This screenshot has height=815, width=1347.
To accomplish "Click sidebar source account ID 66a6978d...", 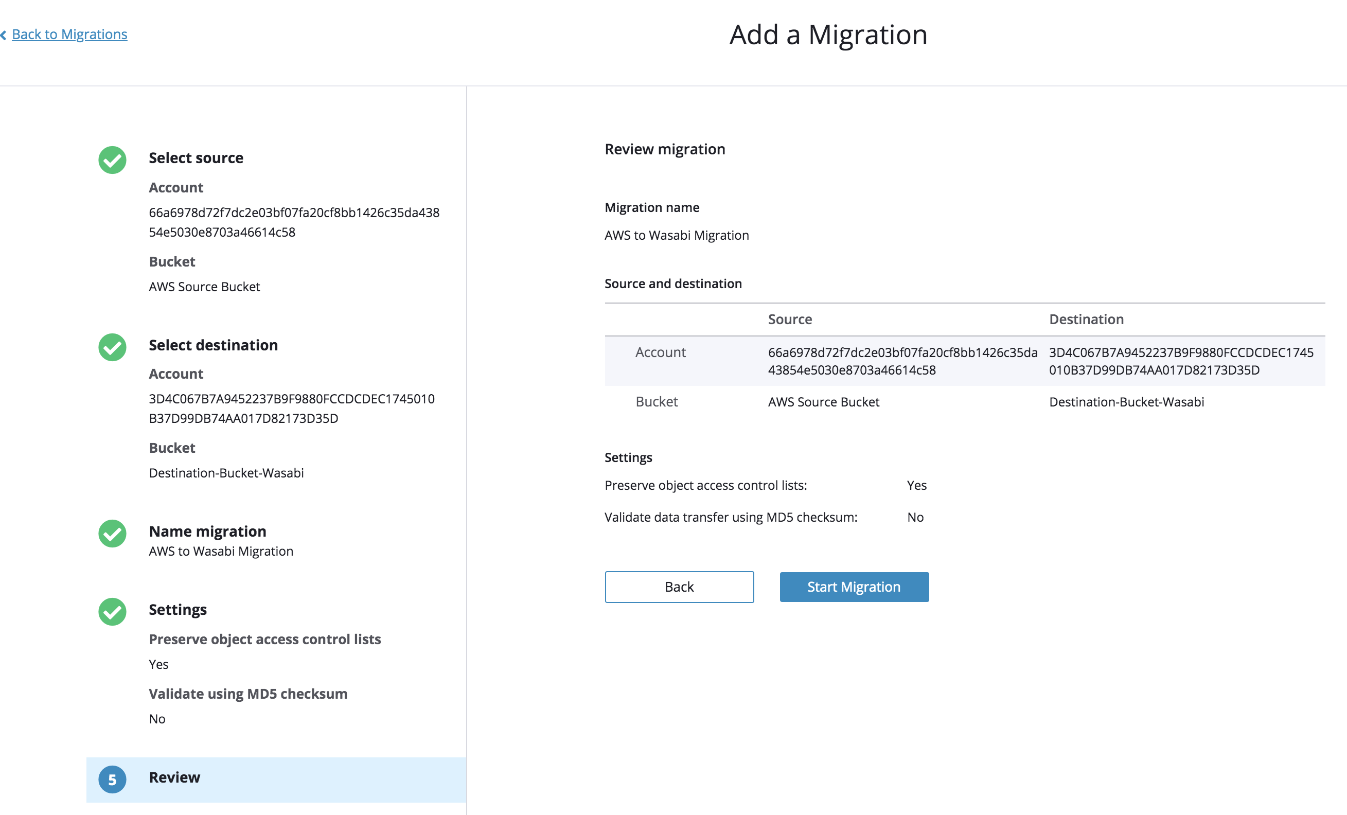I will click(294, 222).
